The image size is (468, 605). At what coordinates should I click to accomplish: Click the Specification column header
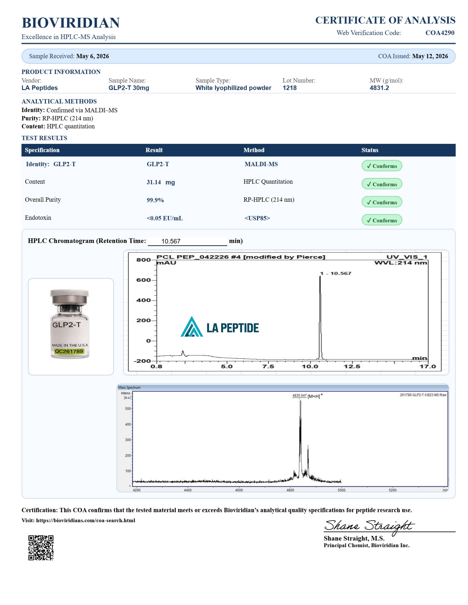[x=42, y=150]
